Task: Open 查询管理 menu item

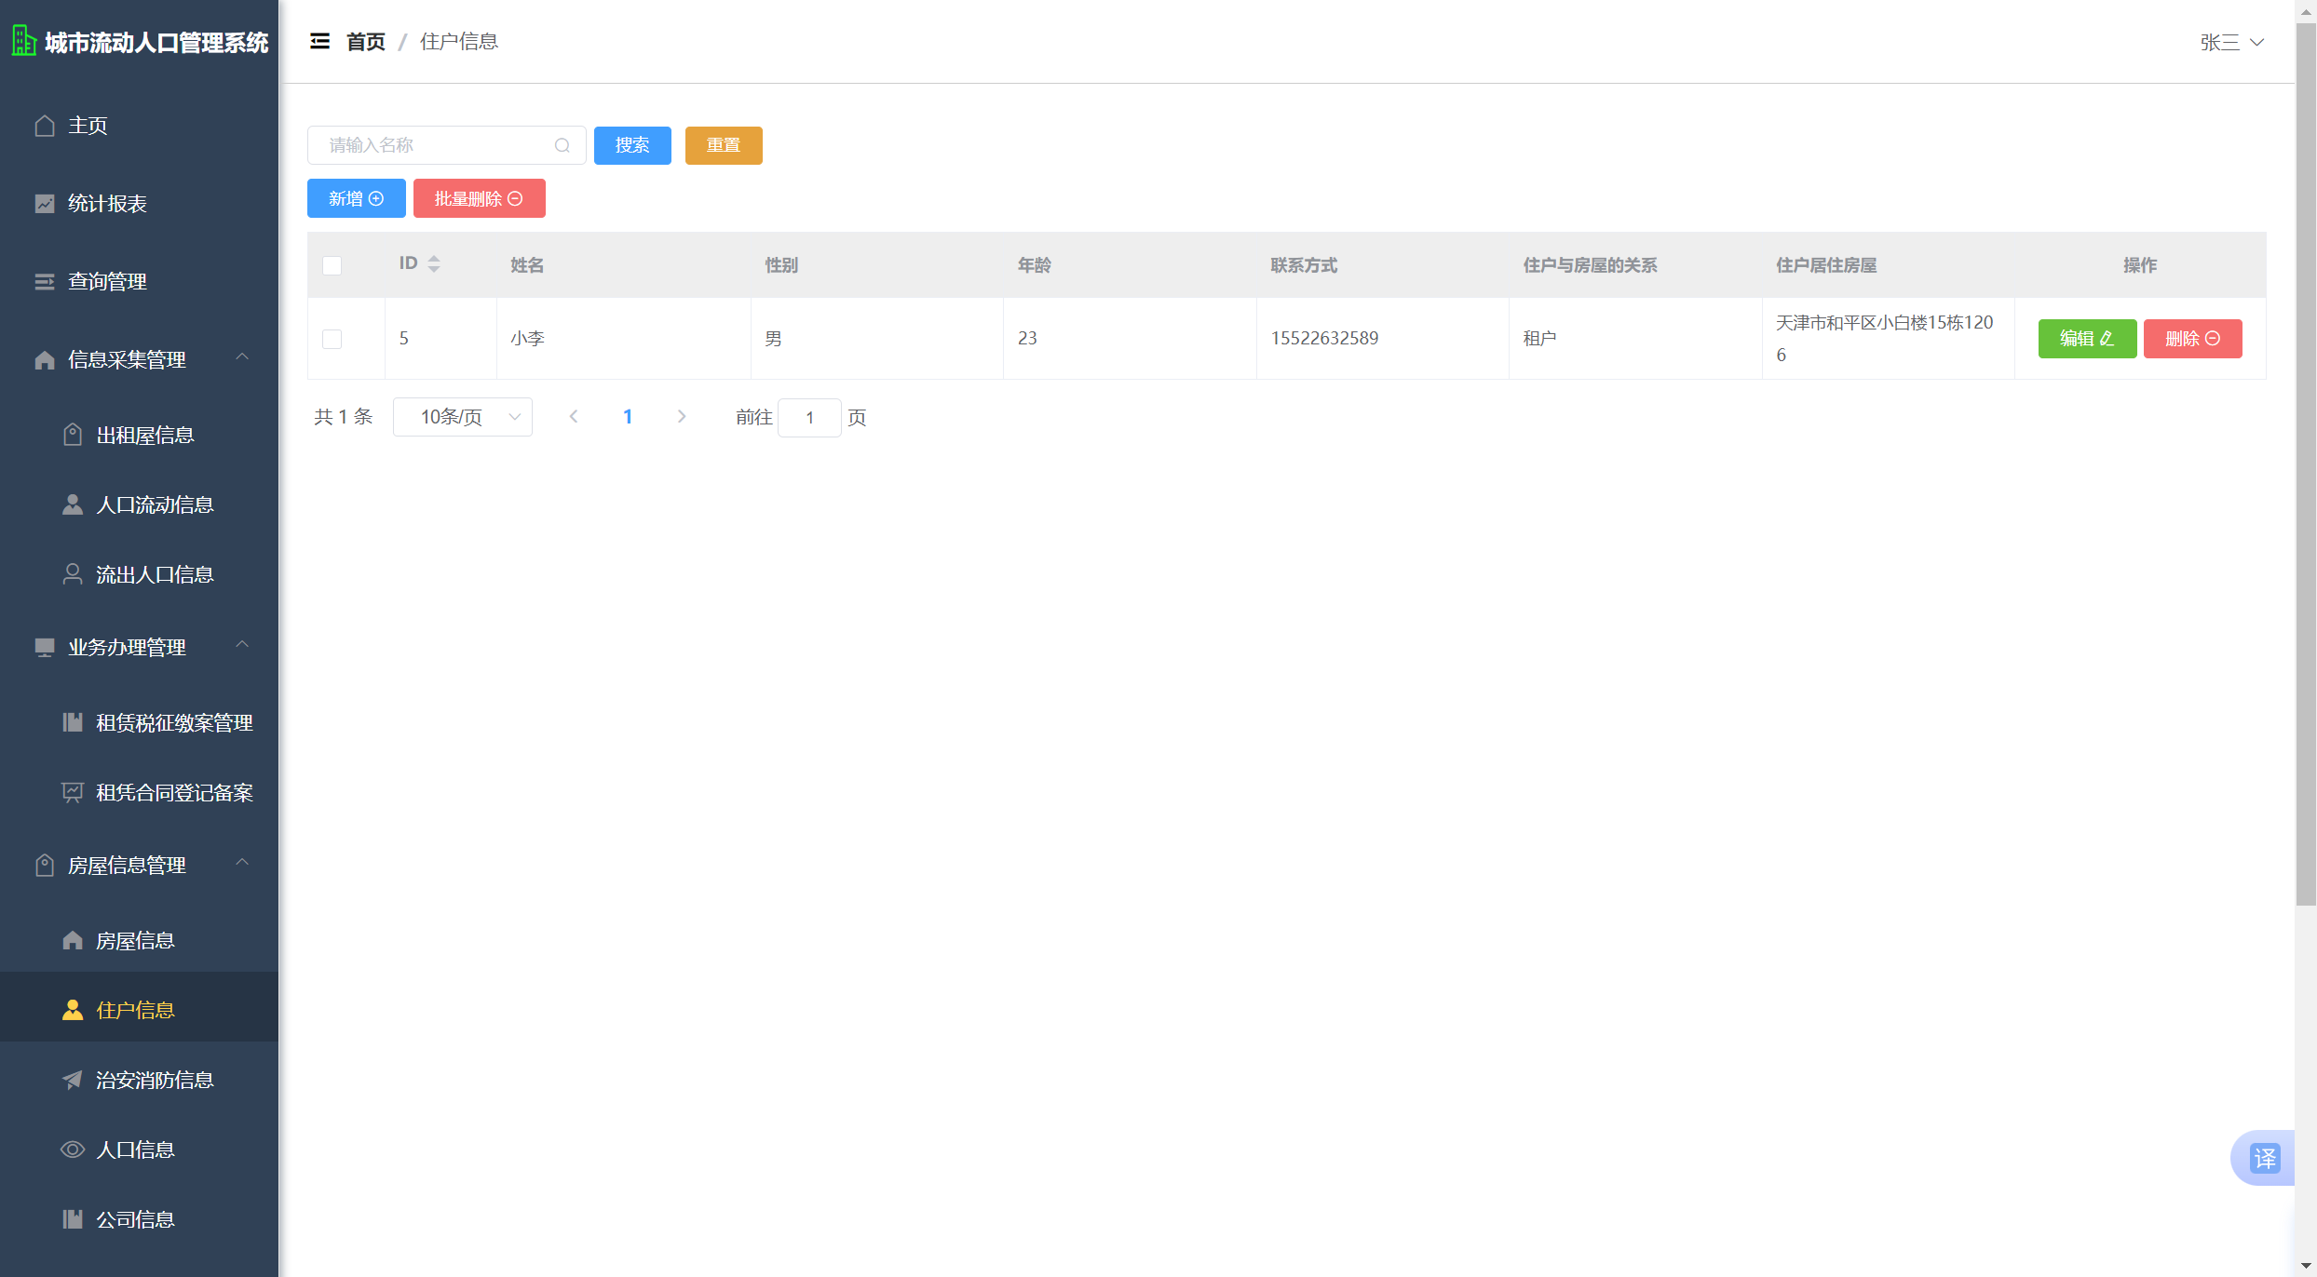Action: point(140,282)
